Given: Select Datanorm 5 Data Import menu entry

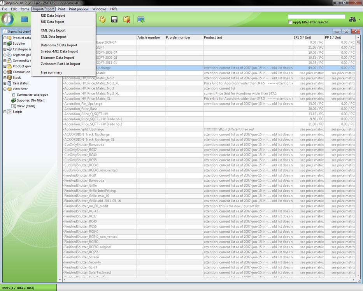Looking at the screenshot, I should [59, 45].
